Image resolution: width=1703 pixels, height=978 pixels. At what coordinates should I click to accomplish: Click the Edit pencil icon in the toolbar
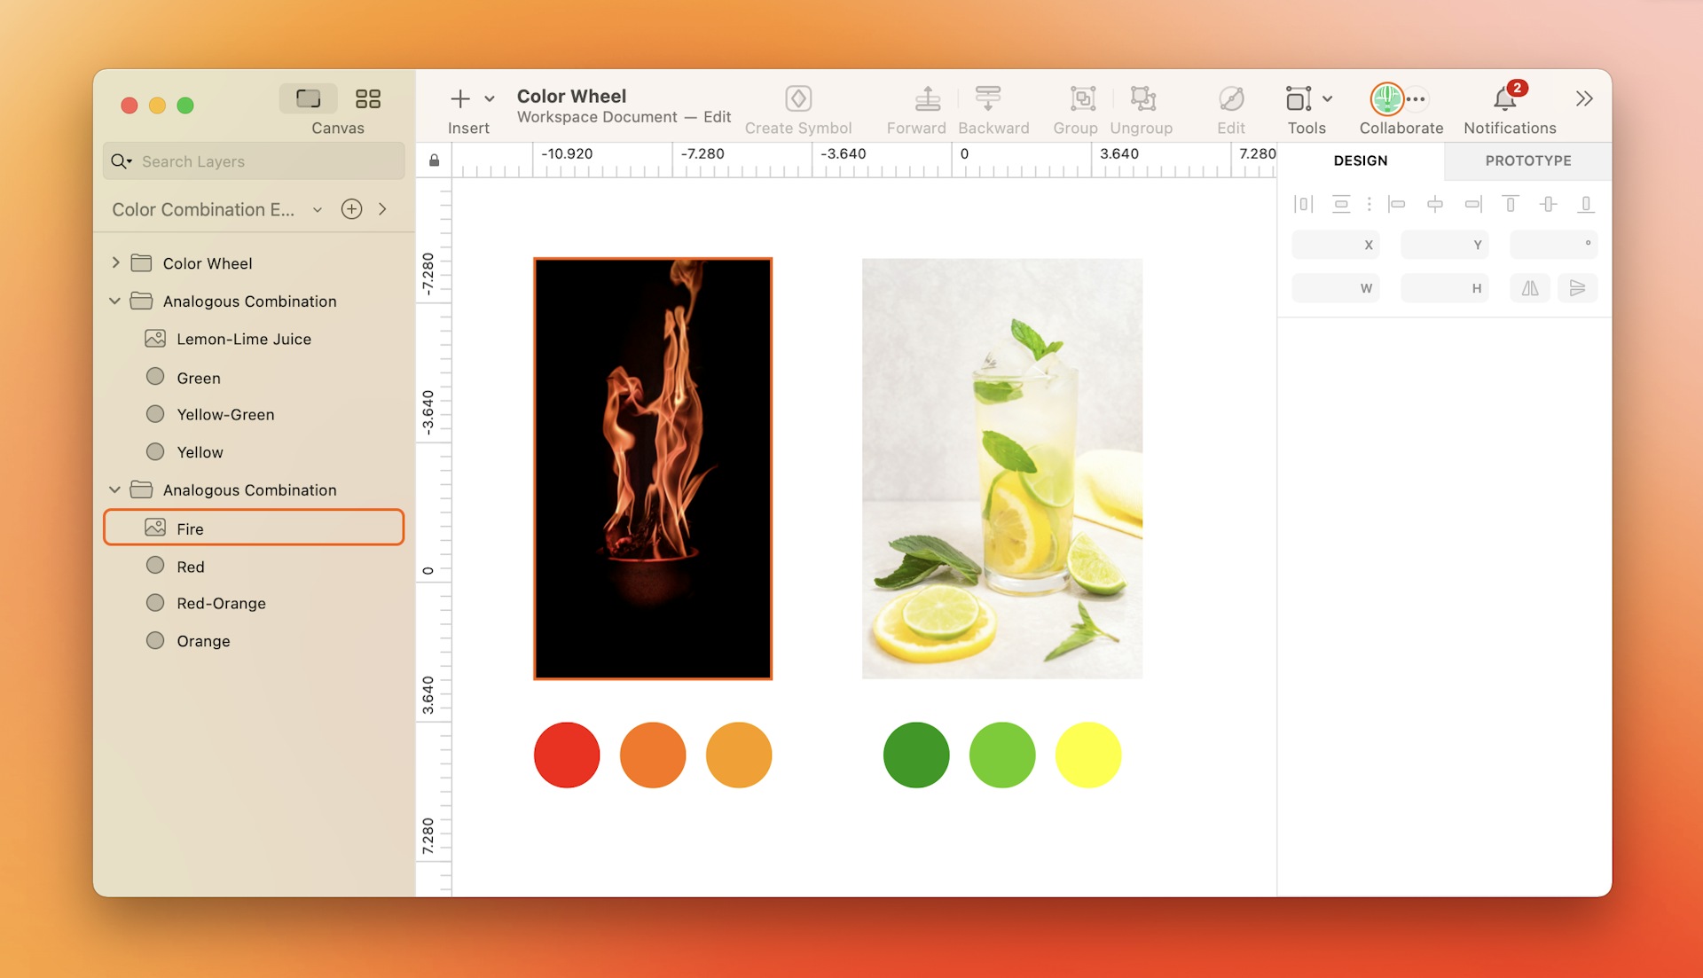pos(1230,98)
